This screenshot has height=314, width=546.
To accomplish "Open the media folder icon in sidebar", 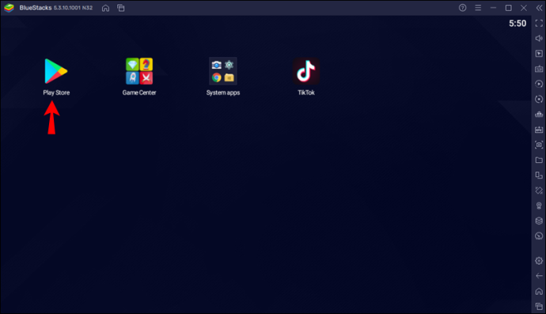I will pos(539,160).
